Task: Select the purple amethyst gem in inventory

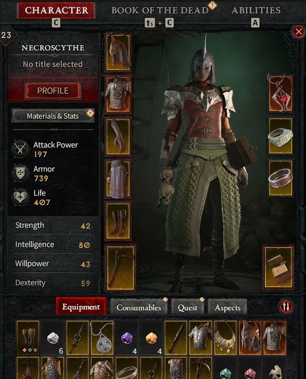Action: [127, 338]
